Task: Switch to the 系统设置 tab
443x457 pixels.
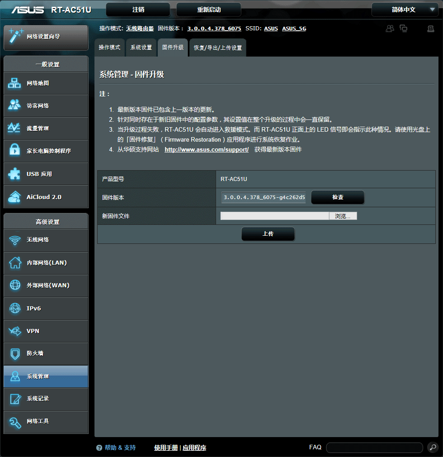Action: click(141, 47)
